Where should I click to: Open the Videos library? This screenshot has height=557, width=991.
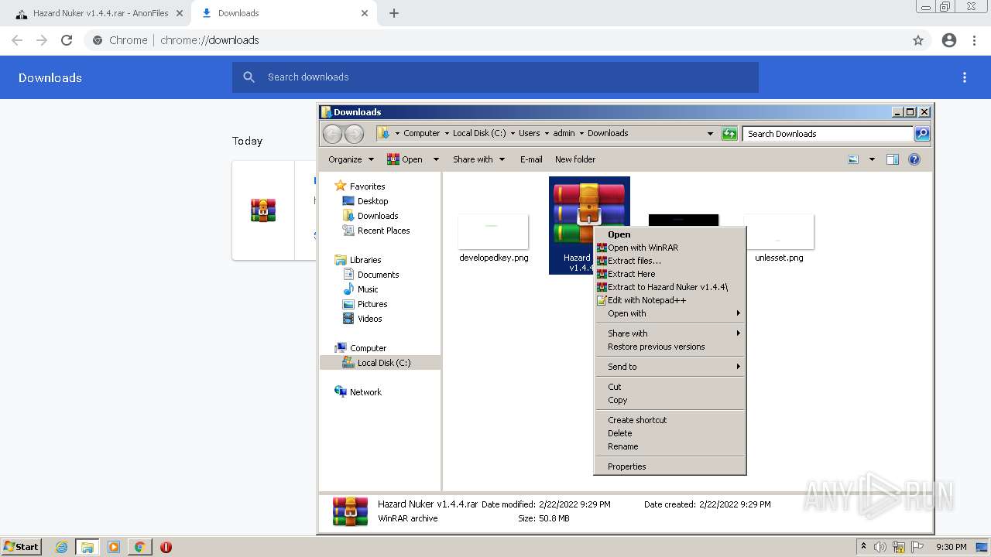pyautogui.click(x=369, y=319)
